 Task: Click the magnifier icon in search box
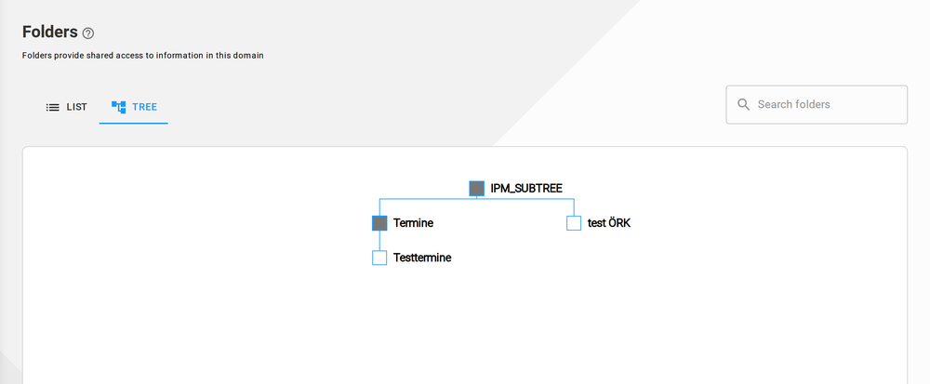[744, 104]
